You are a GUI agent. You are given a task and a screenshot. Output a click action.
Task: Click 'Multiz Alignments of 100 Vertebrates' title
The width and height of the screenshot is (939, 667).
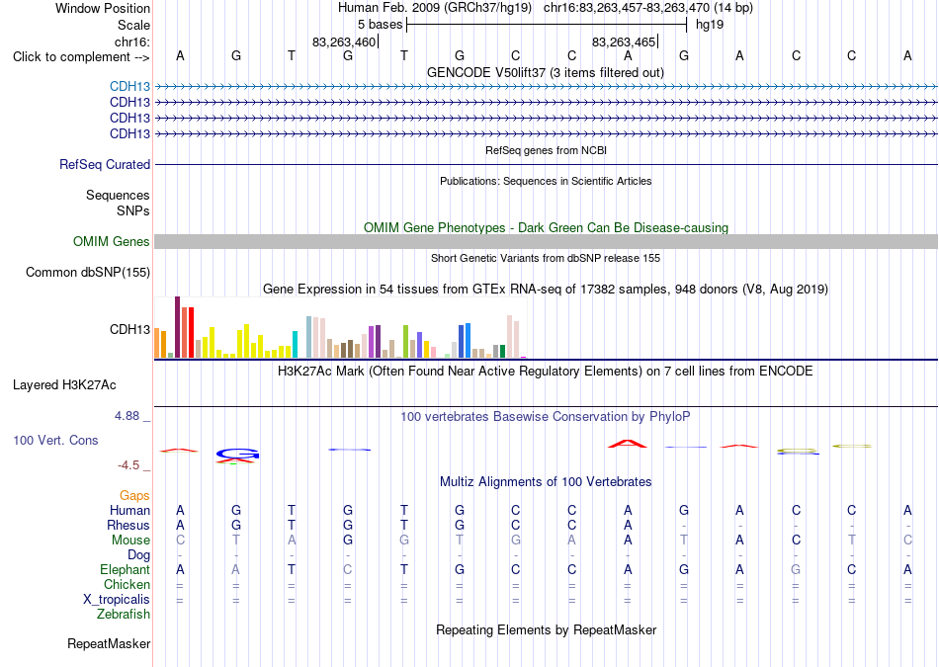point(546,482)
